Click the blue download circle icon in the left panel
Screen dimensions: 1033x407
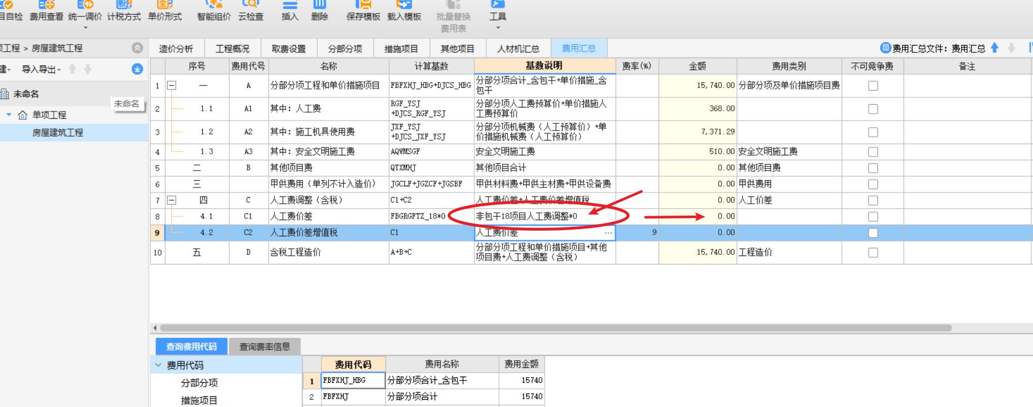(x=137, y=69)
